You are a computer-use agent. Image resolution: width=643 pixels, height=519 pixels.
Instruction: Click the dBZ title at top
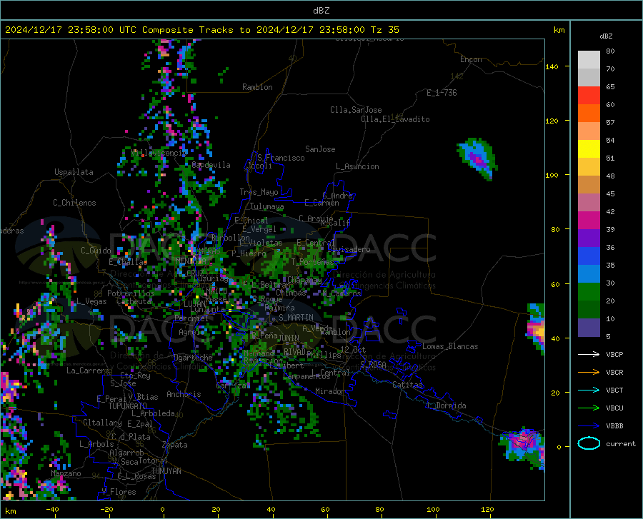(x=321, y=11)
